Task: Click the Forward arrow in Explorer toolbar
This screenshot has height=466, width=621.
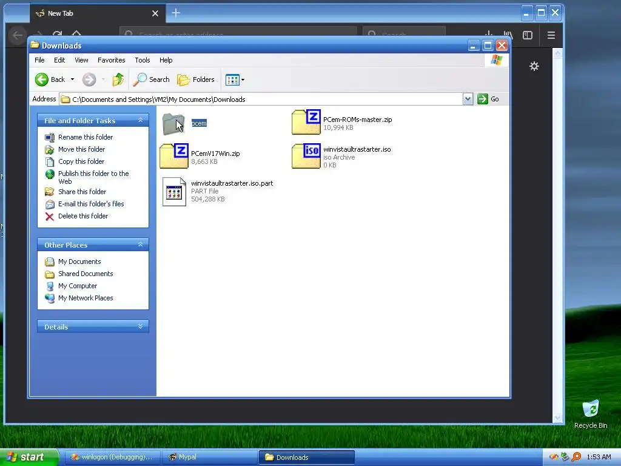Action: [89, 79]
